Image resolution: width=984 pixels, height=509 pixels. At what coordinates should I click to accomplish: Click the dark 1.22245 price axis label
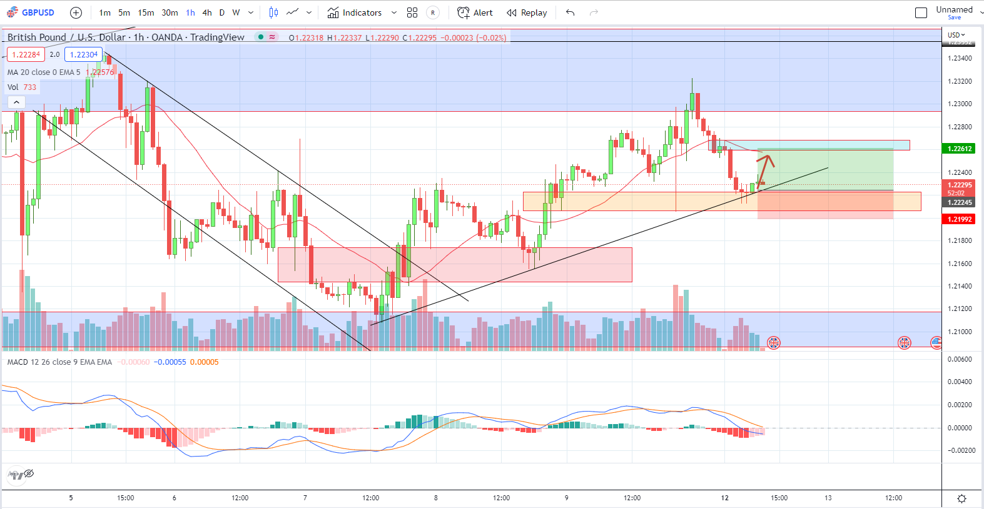[x=959, y=202]
